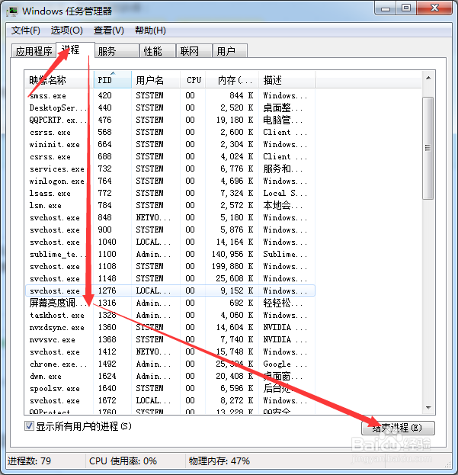Sort by the 用户名 column header

click(156, 80)
